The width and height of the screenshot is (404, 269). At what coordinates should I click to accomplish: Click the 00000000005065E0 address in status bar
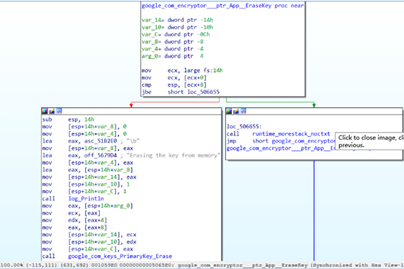point(146,265)
